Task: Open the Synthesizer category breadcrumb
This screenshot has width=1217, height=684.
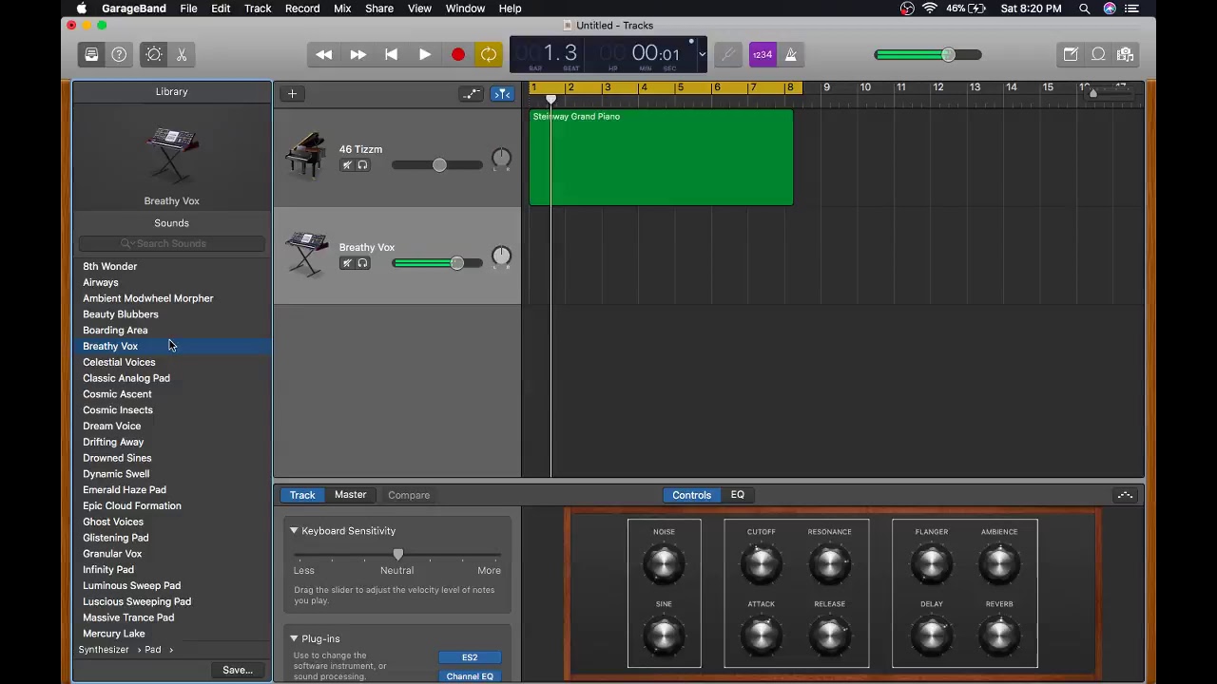Action: click(x=104, y=650)
